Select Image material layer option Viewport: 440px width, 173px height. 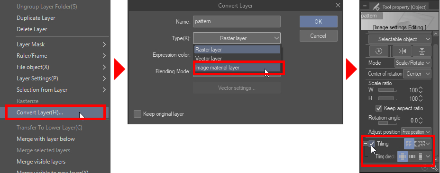click(237, 68)
